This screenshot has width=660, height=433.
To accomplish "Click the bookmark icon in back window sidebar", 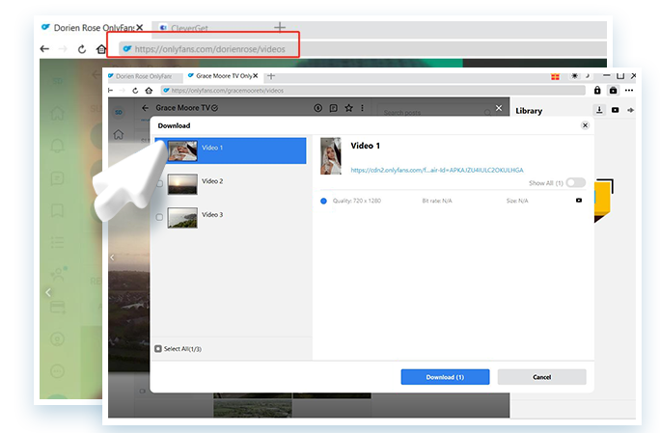I will pyautogui.click(x=58, y=210).
